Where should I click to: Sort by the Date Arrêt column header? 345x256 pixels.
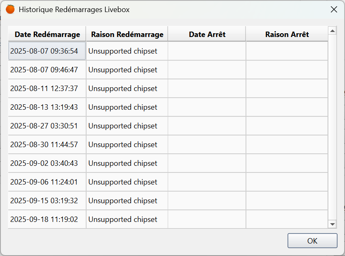(x=206, y=34)
